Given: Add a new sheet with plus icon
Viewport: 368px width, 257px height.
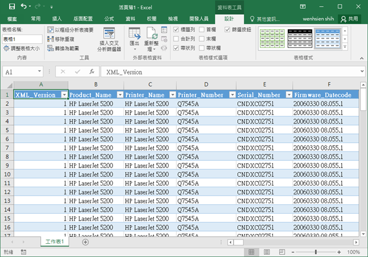Looking at the screenshot, I should click(x=86, y=242).
